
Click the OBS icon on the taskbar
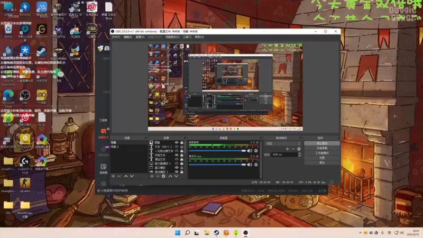245,233
